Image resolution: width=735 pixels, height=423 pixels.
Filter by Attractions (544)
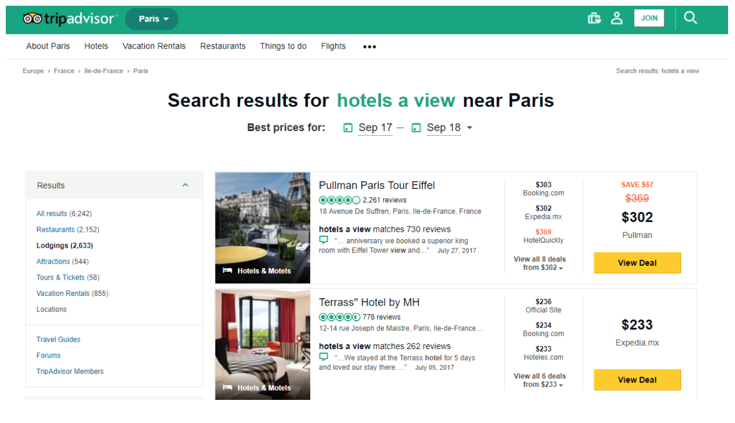pyautogui.click(x=63, y=262)
